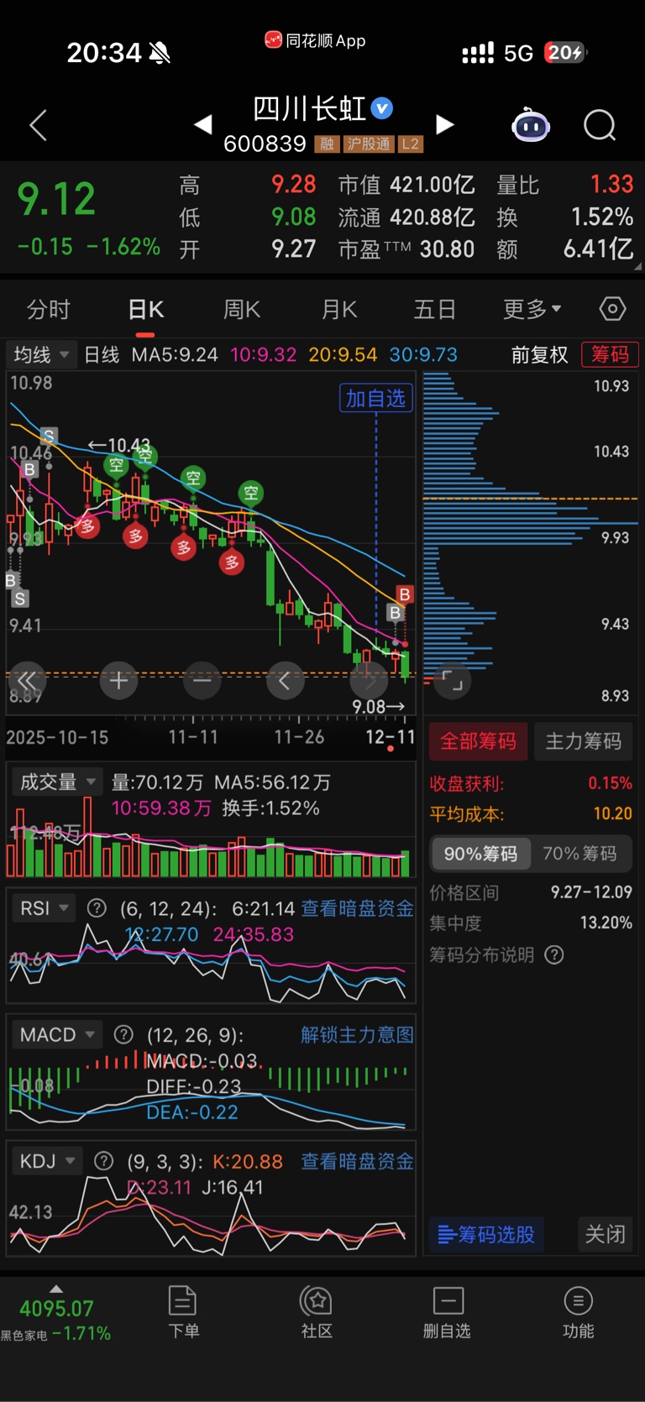Image resolution: width=645 pixels, height=1402 pixels.
Task: Switch to the 月K tab
Action: click(x=339, y=309)
